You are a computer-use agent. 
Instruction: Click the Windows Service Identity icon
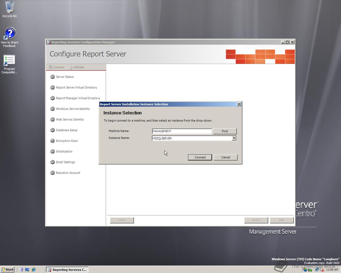coord(52,109)
